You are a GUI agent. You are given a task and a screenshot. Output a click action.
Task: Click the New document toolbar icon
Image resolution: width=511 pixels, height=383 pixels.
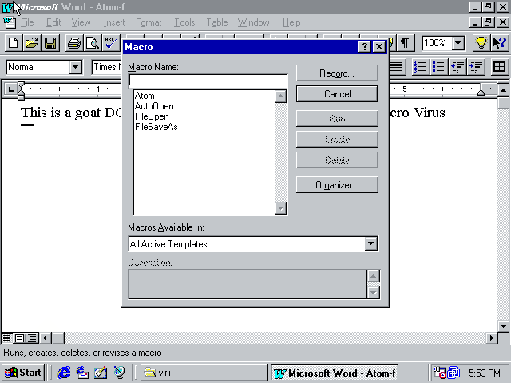pyautogui.click(x=14, y=42)
